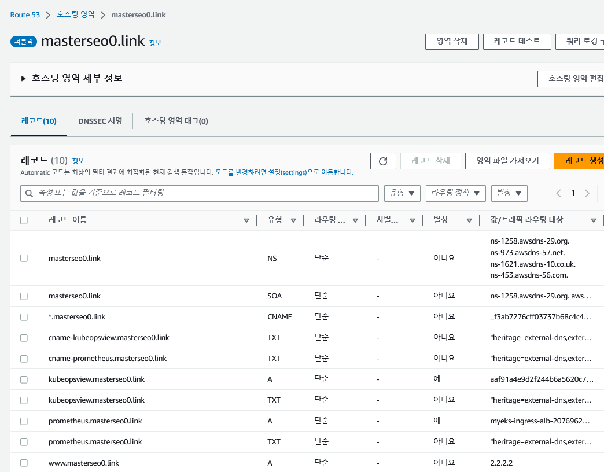
Task: Sort by 차별 column arrow
Action: pos(412,220)
